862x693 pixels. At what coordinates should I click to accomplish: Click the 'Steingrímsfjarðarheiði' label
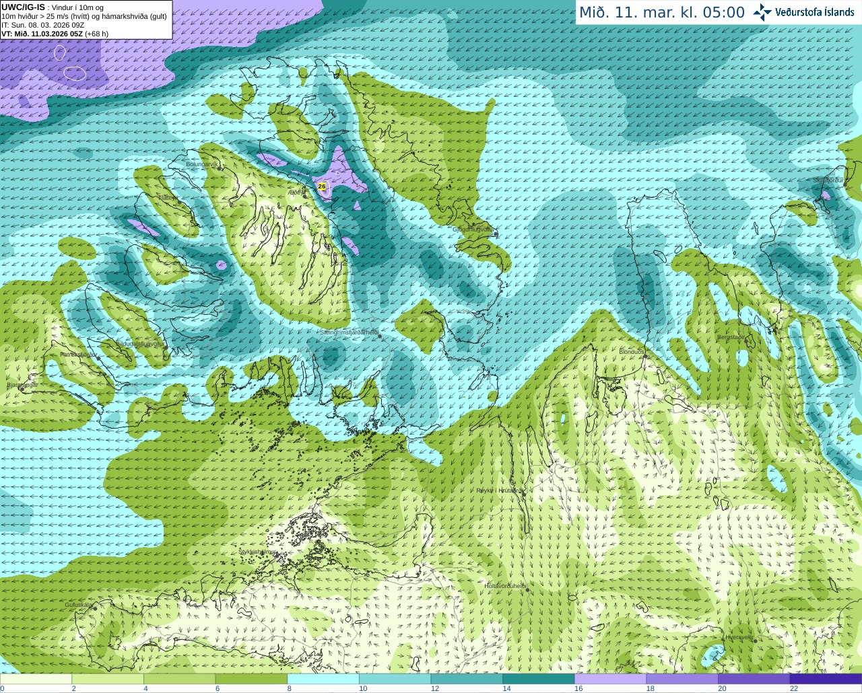(349, 332)
